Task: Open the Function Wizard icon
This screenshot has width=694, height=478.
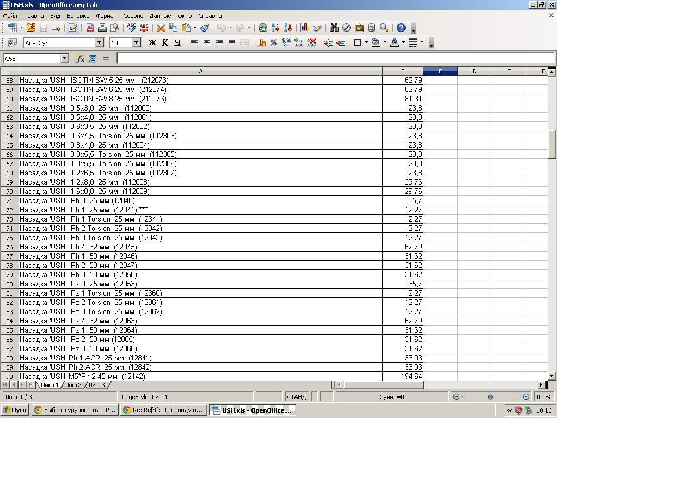Action: (80, 58)
